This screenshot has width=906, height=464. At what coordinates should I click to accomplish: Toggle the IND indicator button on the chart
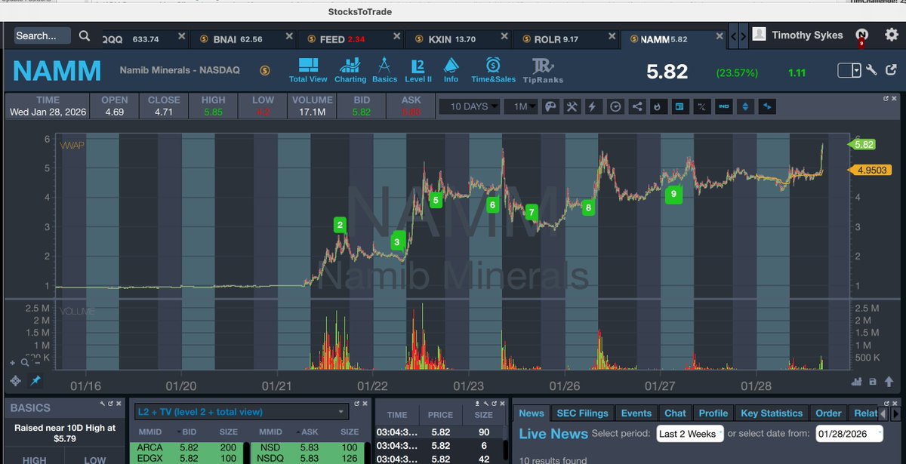point(723,106)
